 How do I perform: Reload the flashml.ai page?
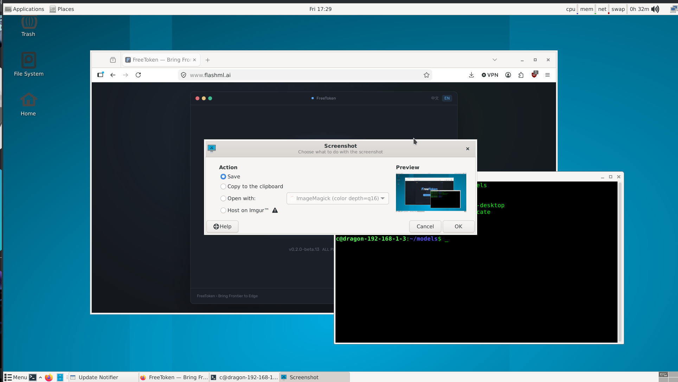point(138,75)
